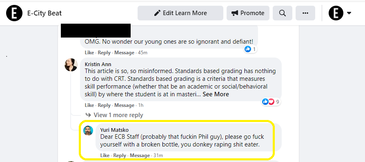Expand the account dropdown arrow
This screenshot has width=365, height=162.
coord(349,13)
